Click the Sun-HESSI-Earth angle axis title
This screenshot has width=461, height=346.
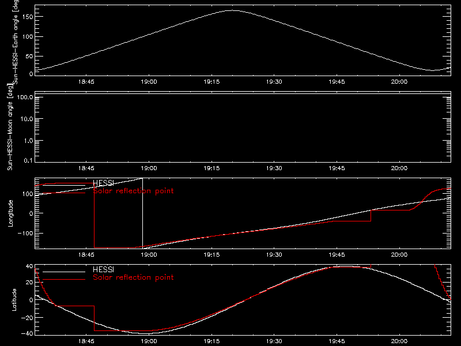16,42
